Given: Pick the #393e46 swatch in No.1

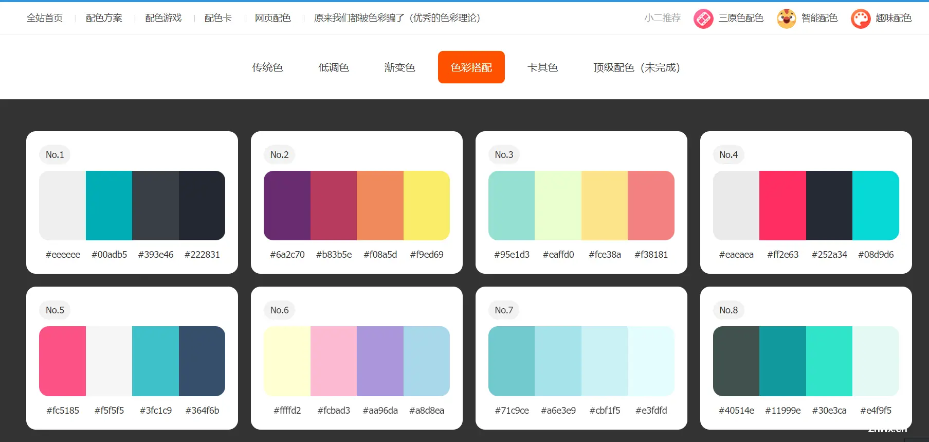Looking at the screenshot, I should coord(155,205).
